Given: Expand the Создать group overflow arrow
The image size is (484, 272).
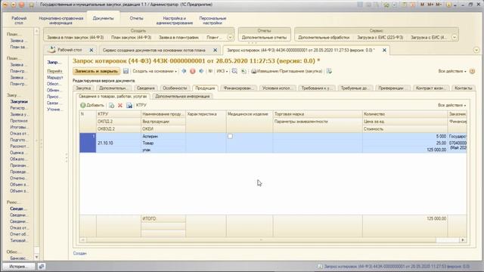Looking at the screenshot, I should (230, 37).
